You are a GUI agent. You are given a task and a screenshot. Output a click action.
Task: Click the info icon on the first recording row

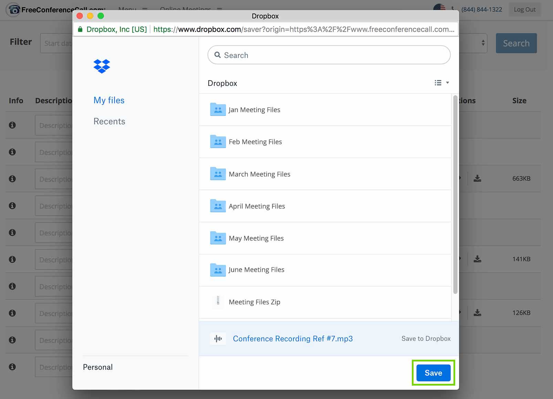click(12, 125)
